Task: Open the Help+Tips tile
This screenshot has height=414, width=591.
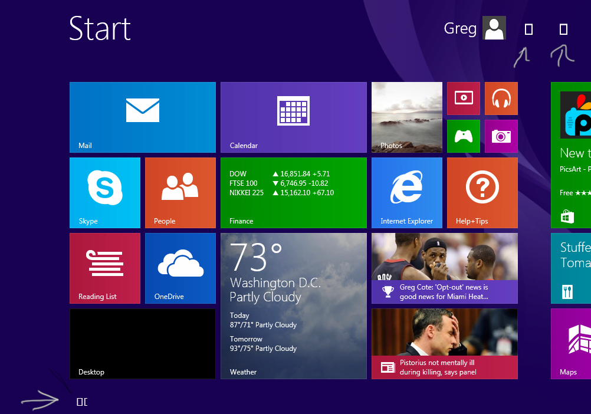Action: (482, 192)
